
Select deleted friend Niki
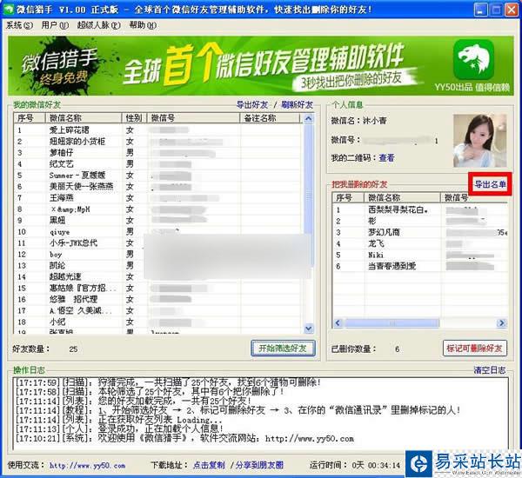pos(420,256)
